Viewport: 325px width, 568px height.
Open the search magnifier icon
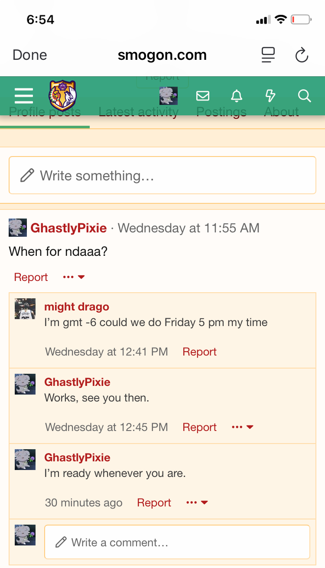tap(305, 96)
